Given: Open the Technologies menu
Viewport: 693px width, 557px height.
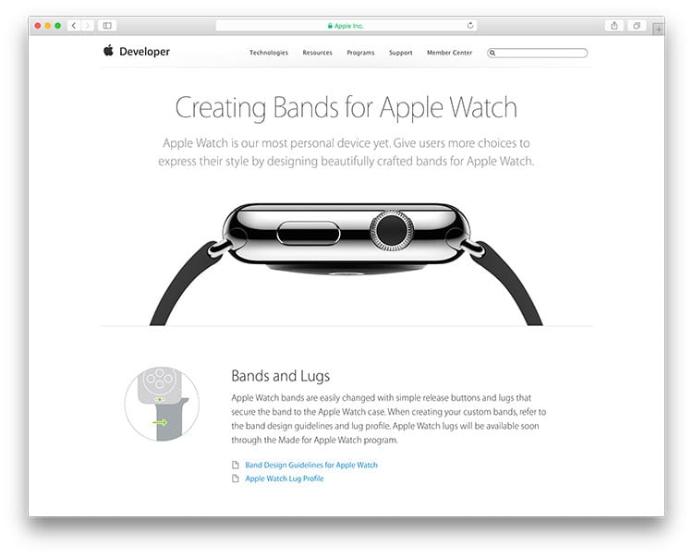Looking at the screenshot, I should [x=269, y=53].
